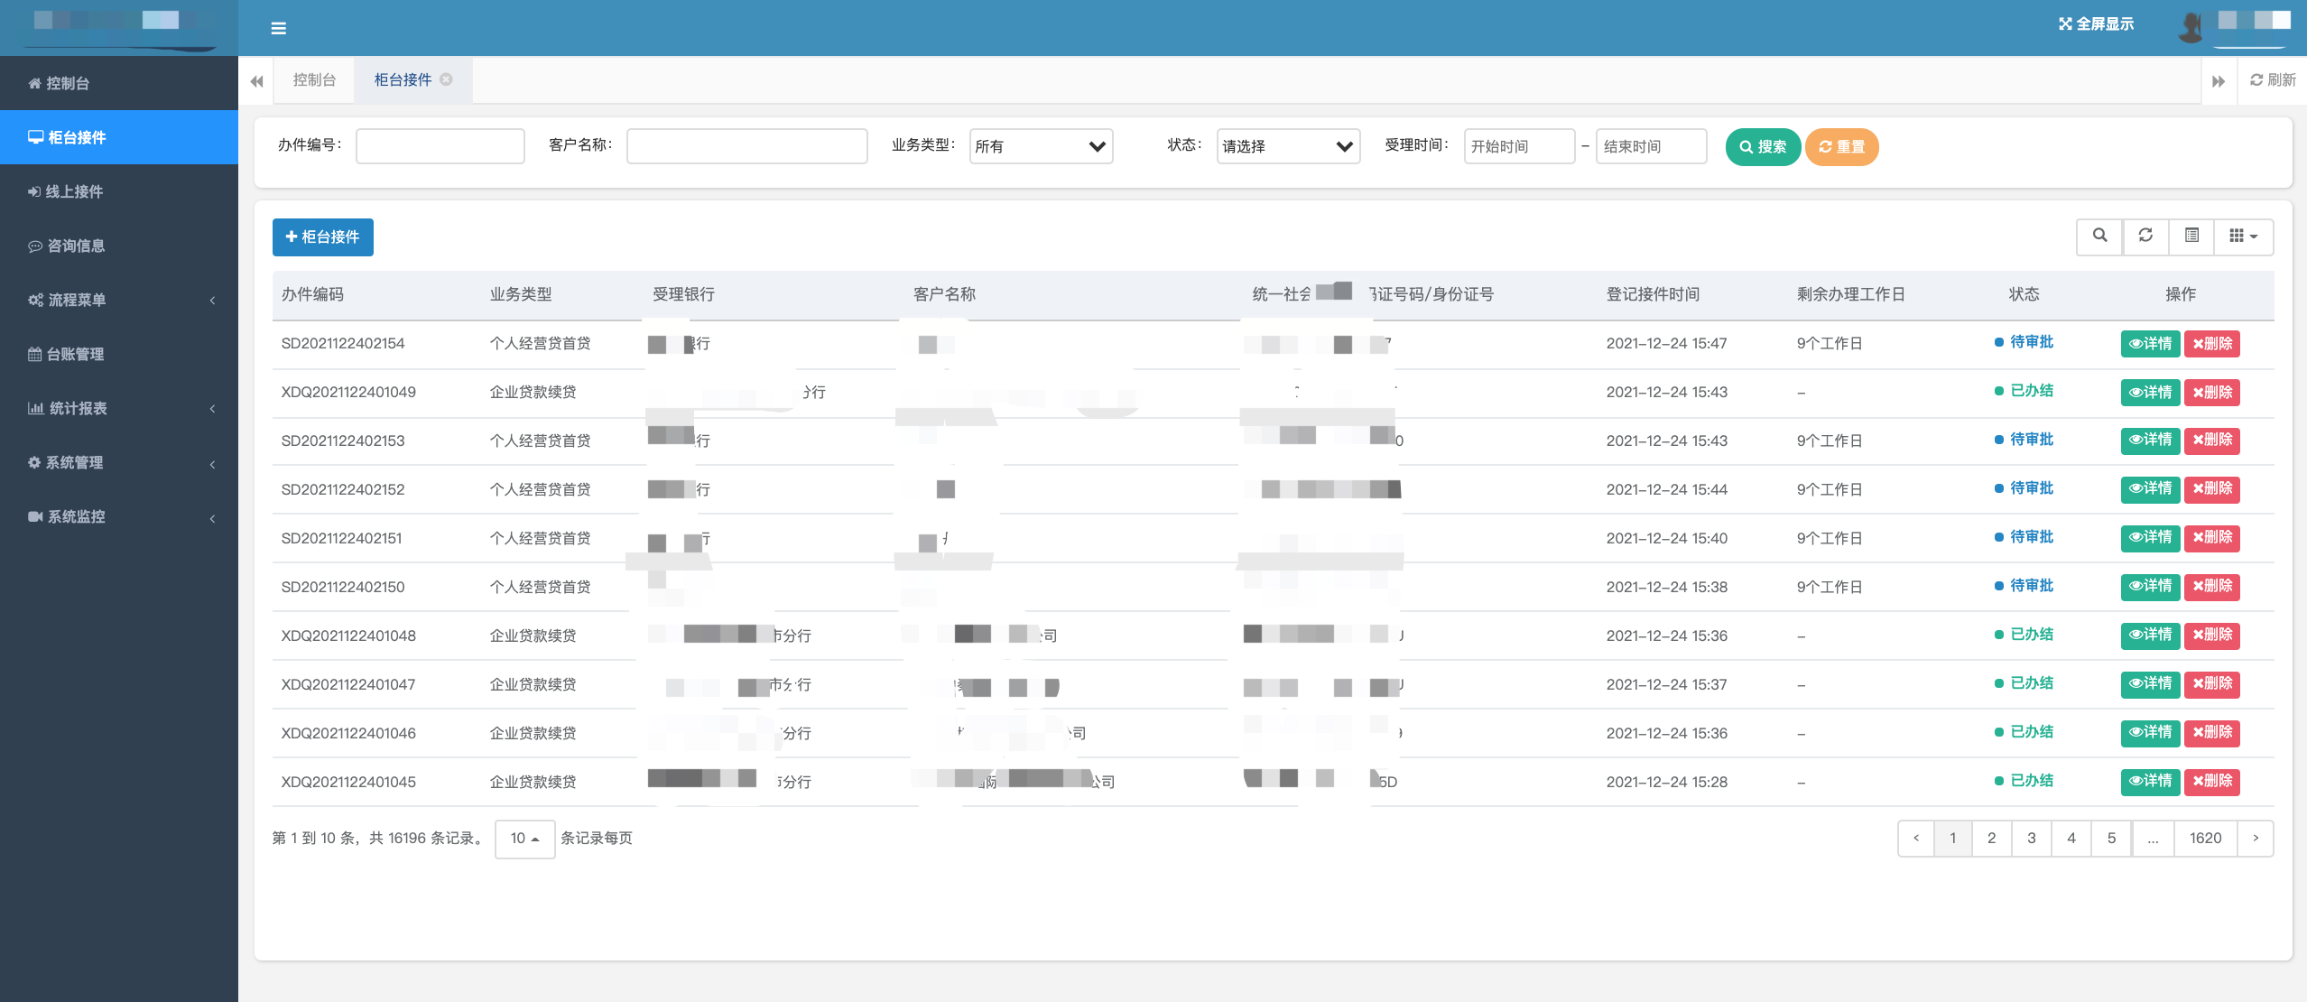This screenshot has width=2307, height=1002.
Task: Click the table refresh icon
Action: tap(2145, 237)
